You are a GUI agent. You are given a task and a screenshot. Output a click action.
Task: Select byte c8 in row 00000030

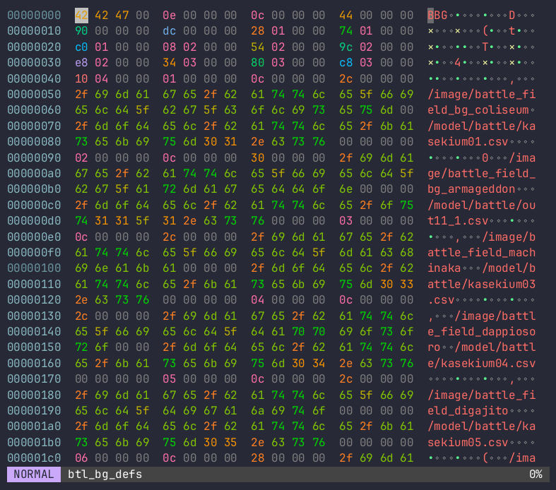[345, 62]
